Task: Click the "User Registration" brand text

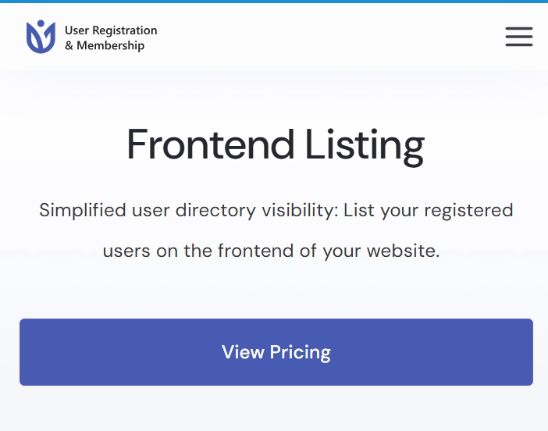Action: click(x=111, y=30)
